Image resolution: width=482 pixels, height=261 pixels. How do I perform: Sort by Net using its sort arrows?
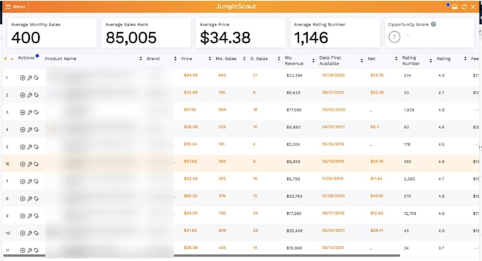pos(396,58)
